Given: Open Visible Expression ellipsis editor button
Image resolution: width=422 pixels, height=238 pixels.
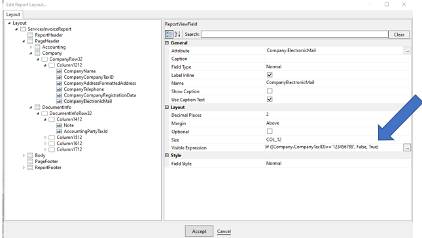Looking at the screenshot, I should (x=407, y=147).
